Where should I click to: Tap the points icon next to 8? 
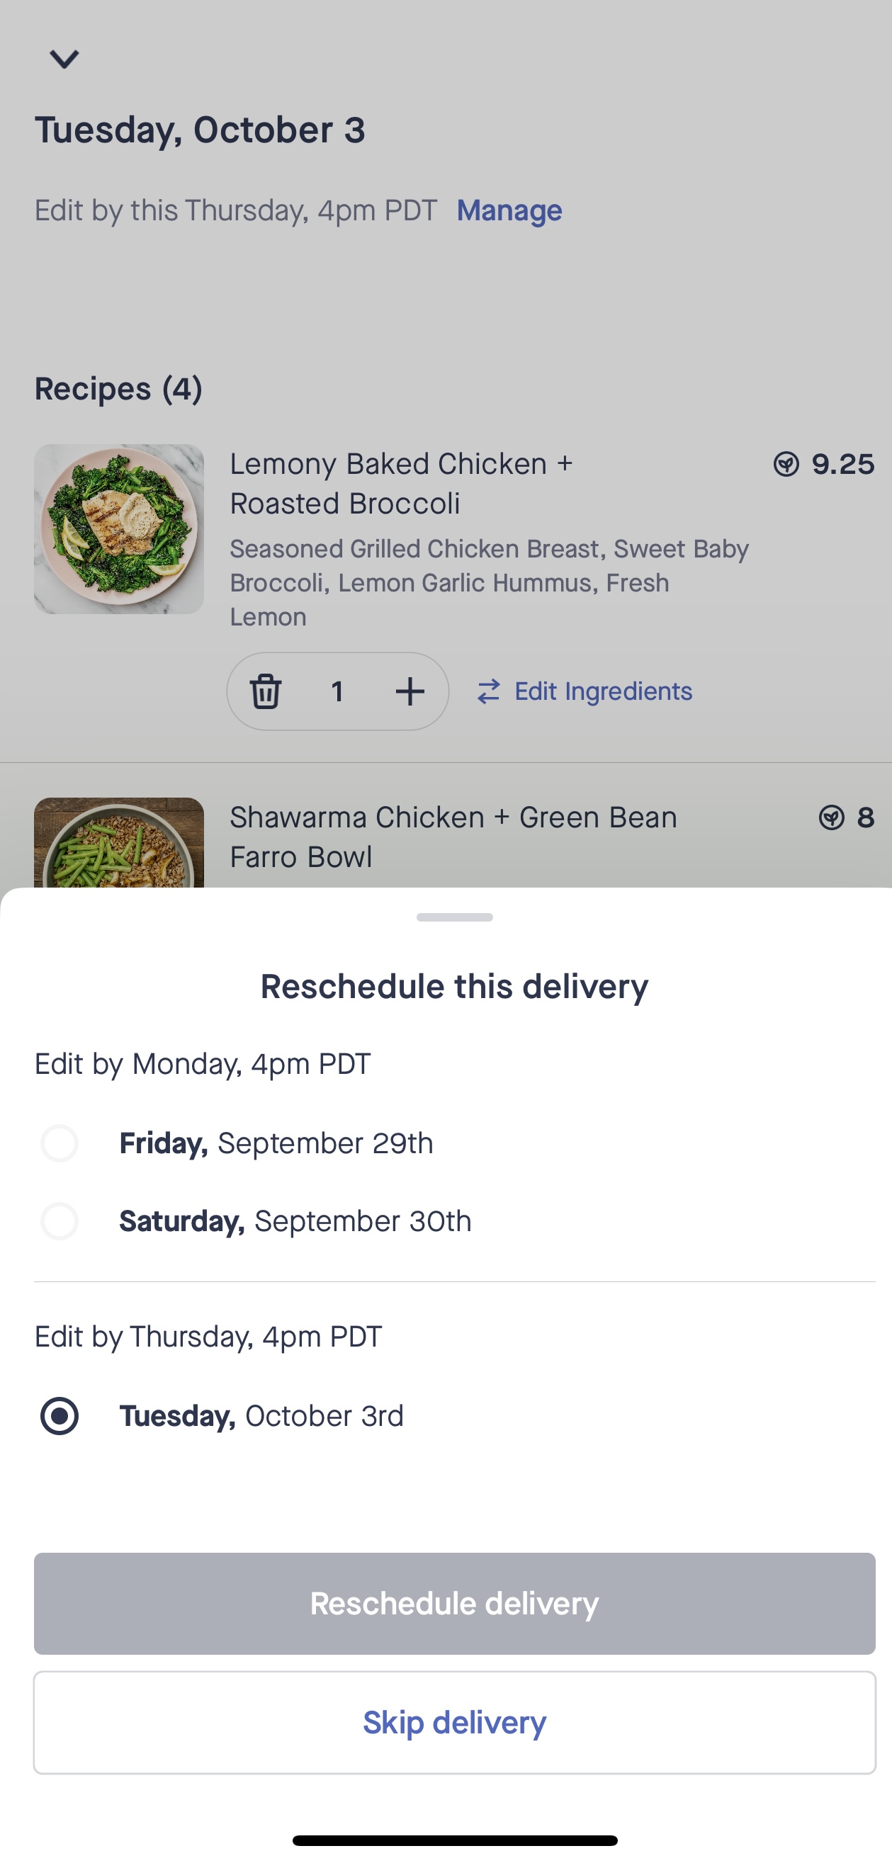click(832, 818)
